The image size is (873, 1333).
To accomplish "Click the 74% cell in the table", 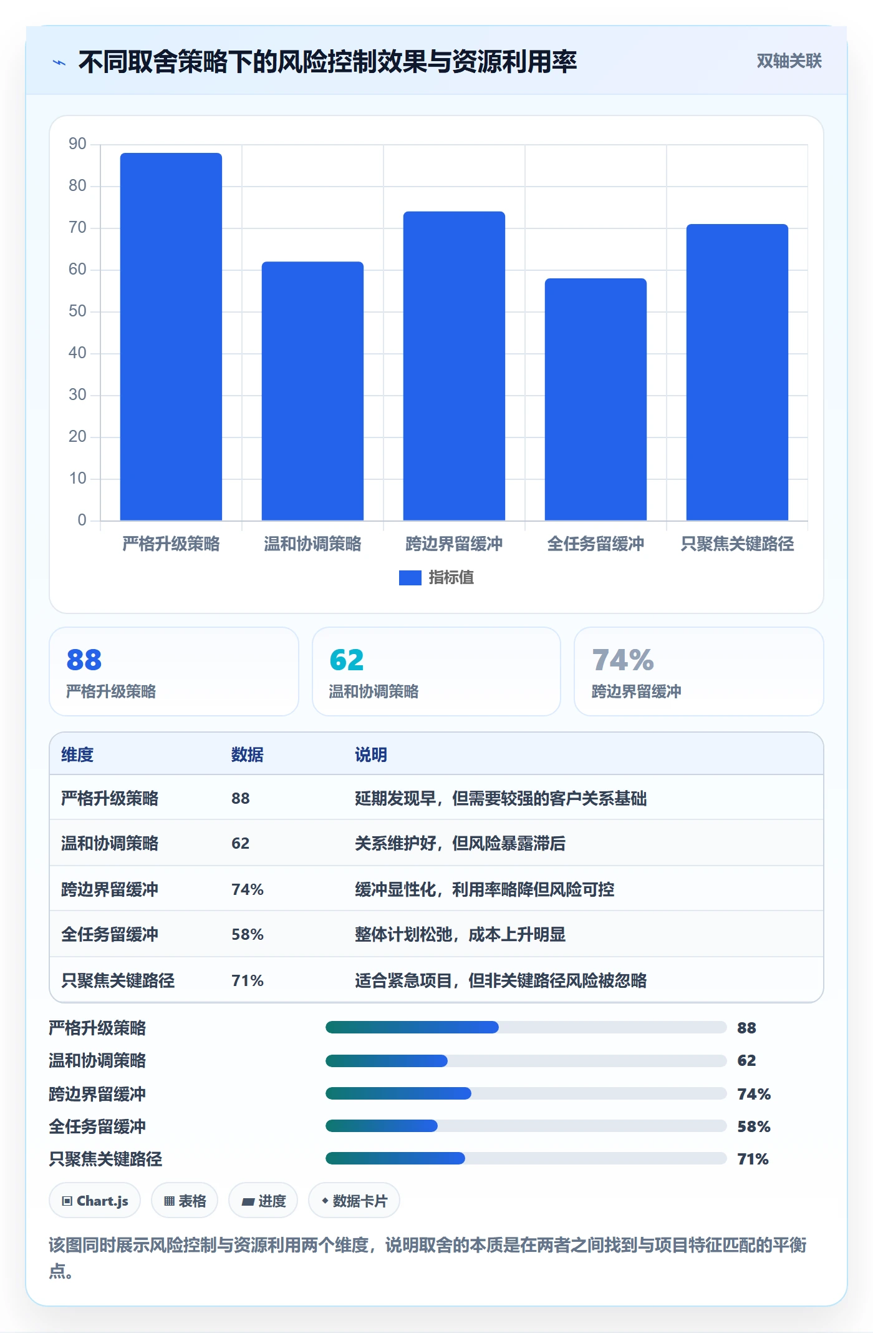I will click(x=248, y=889).
